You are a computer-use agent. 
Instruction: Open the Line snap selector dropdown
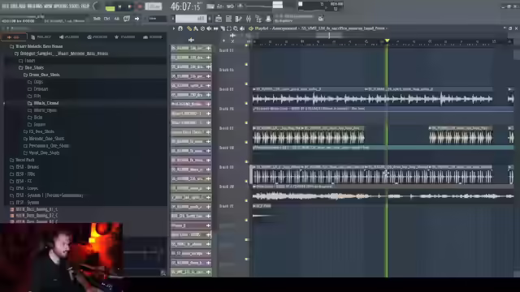[x=158, y=19]
